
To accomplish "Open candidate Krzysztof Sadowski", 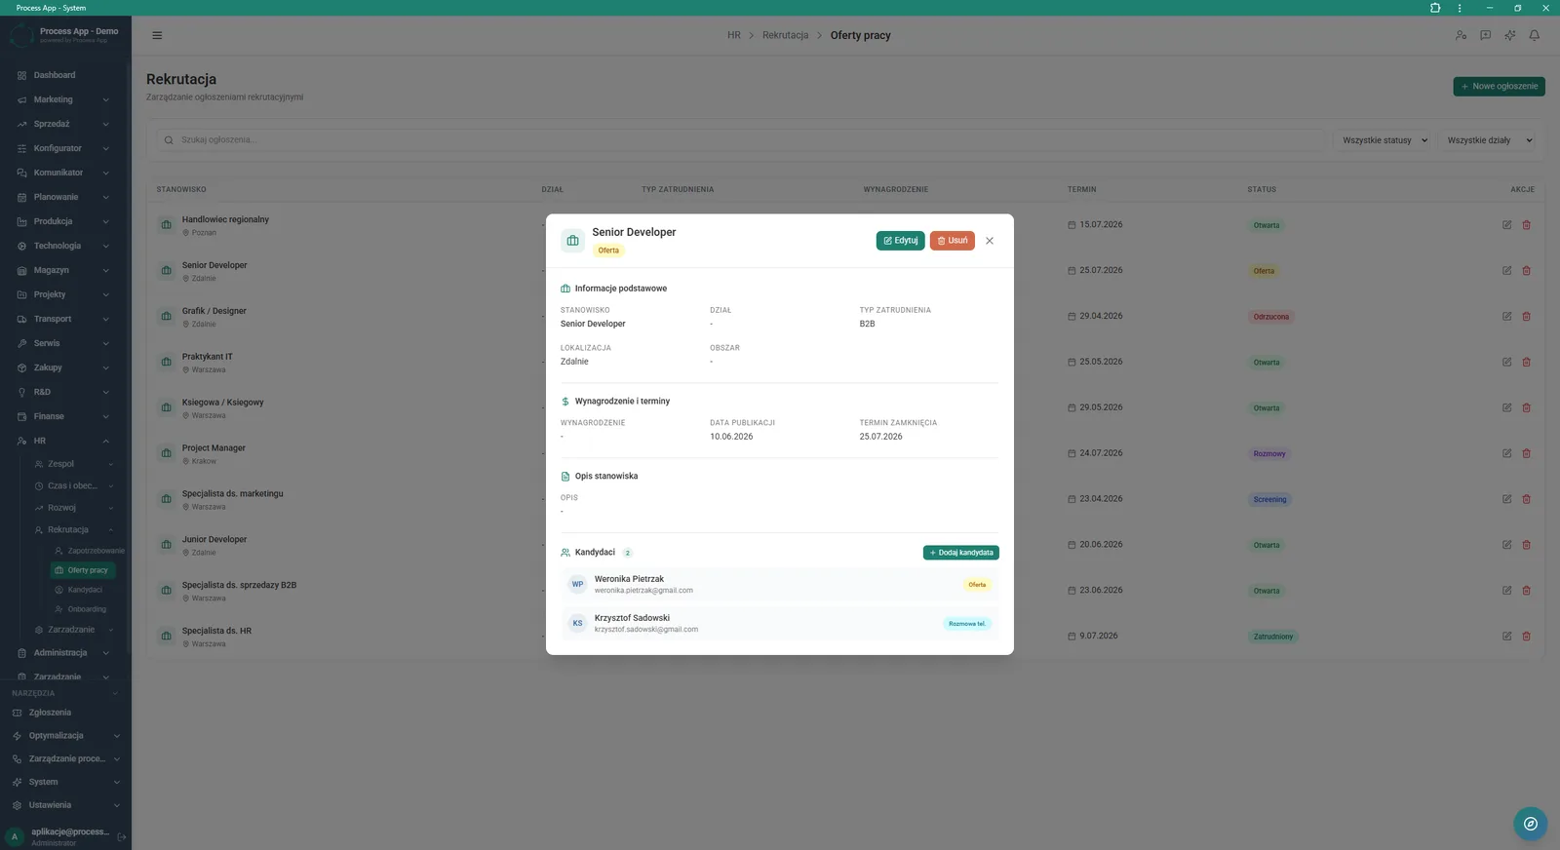I will (780, 624).
